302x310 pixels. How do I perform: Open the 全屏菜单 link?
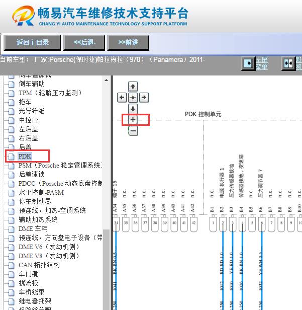coord(262,63)
